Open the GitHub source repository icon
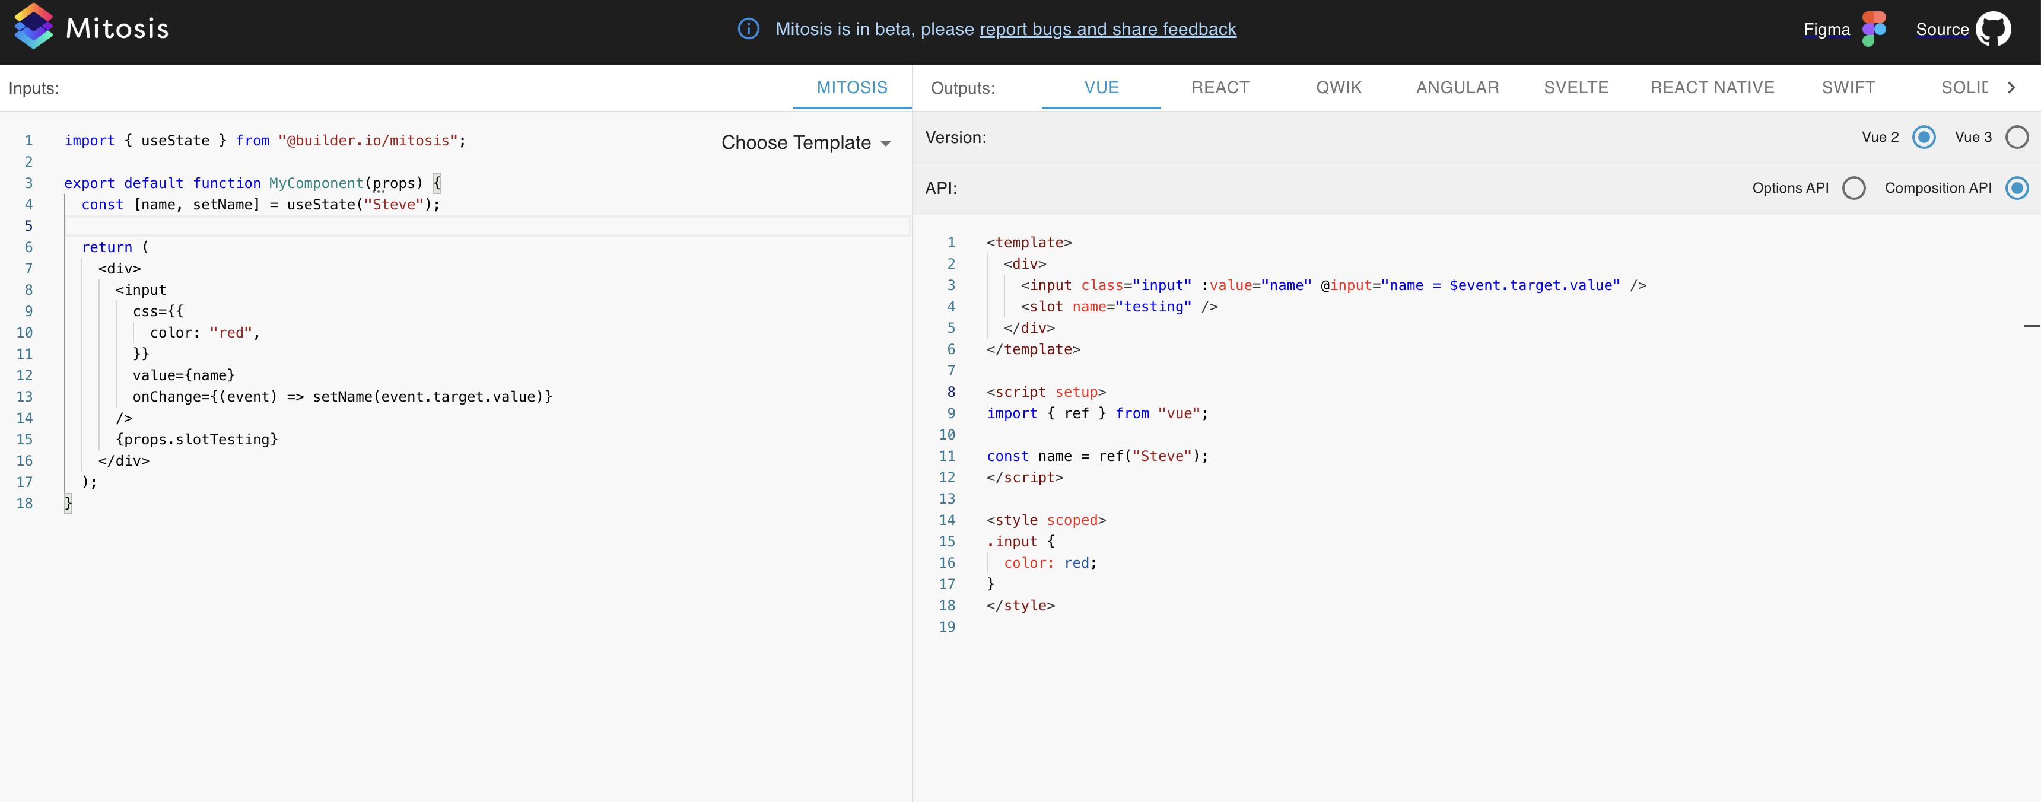 click(1997, 28)
